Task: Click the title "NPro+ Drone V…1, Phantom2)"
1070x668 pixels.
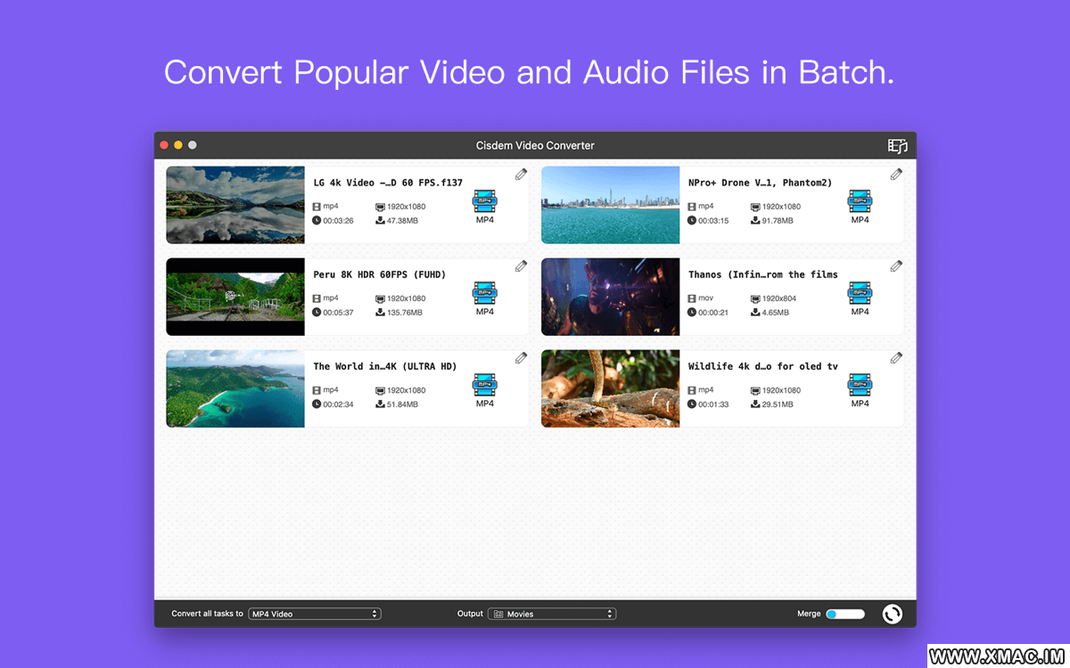Action: (760, 183)
